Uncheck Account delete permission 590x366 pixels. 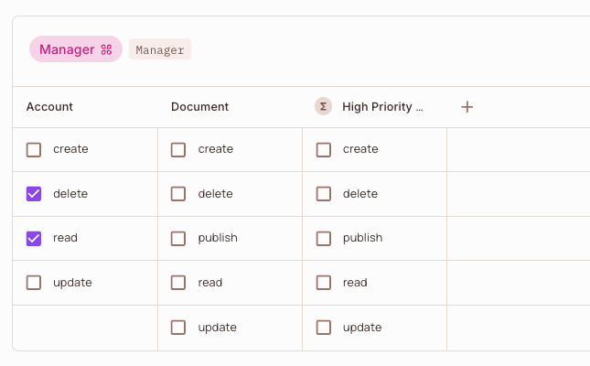click(34, 194)
